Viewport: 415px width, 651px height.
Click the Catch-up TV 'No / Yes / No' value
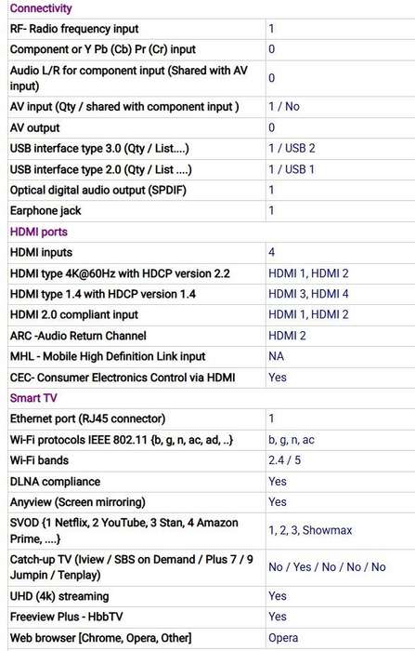pyautogui.click(x=327, y=567)
